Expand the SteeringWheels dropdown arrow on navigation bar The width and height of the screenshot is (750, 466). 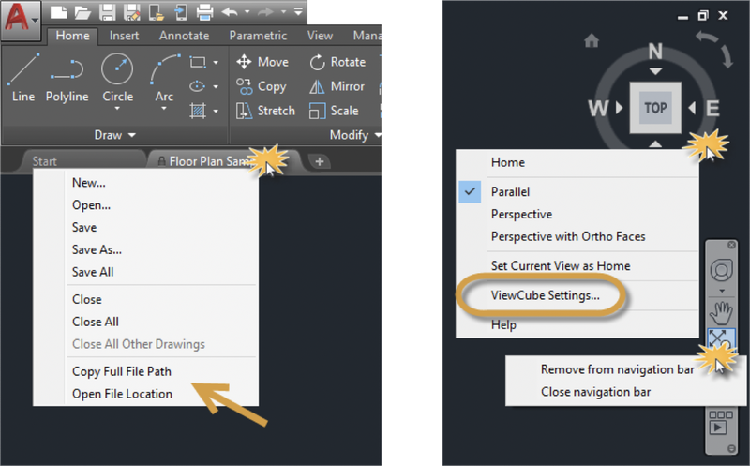pyautogui.click(x=722, y=291)
